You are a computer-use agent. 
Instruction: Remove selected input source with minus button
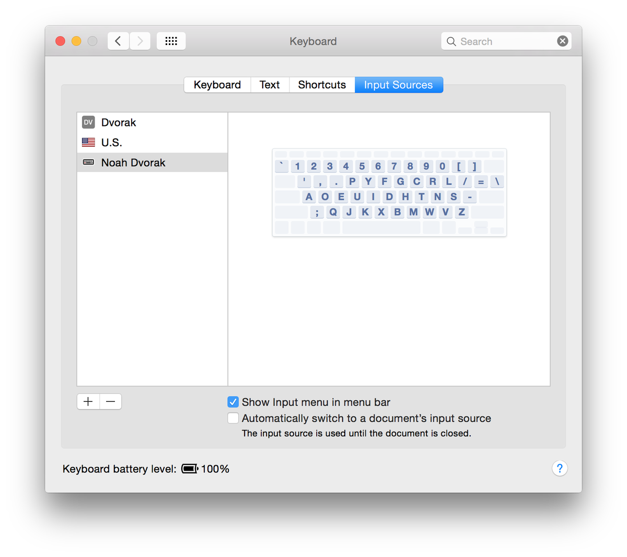click(110, 401)
